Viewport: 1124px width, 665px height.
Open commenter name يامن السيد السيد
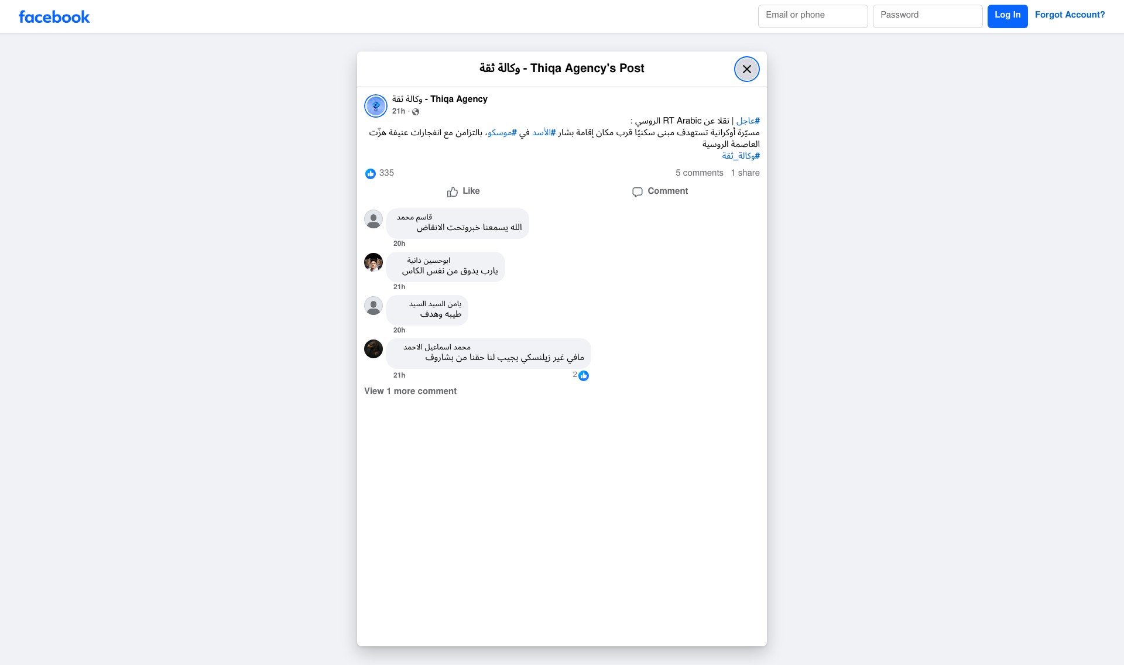(435, 304)
